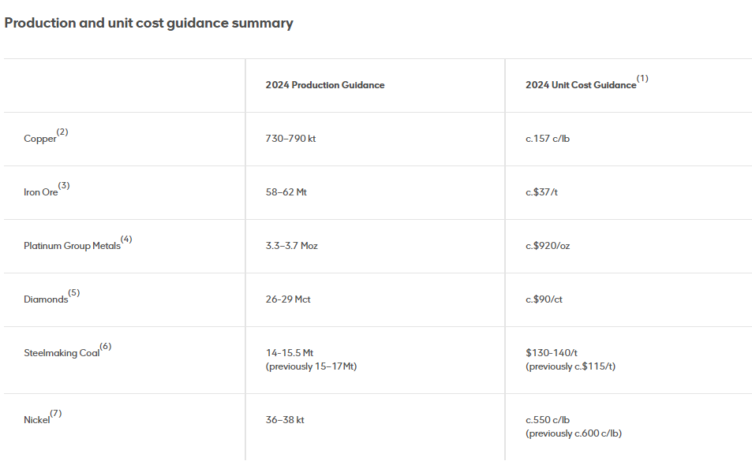752x461 pixels.
Task: Click the Diamonds production value "26-29 Mct"
Action: (288, 299)
